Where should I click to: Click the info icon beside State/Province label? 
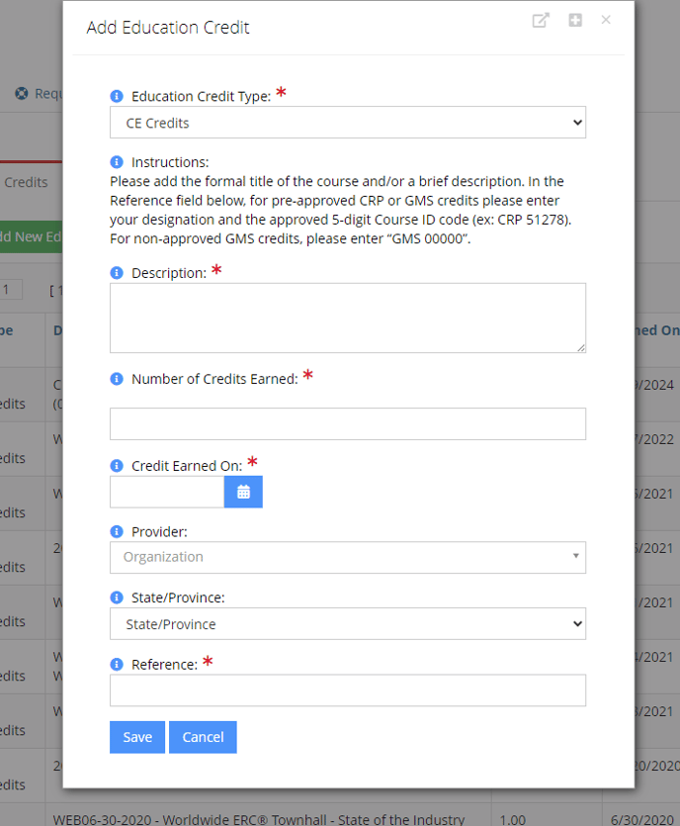(x=117, y=598)
